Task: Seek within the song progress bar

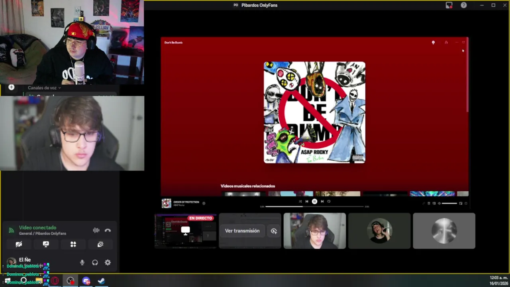Action: (x=314, y=206)
